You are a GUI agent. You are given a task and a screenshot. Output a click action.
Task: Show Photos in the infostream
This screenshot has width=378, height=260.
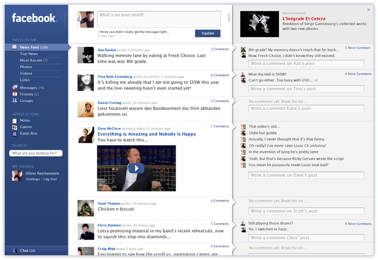(x=26, y=67)
